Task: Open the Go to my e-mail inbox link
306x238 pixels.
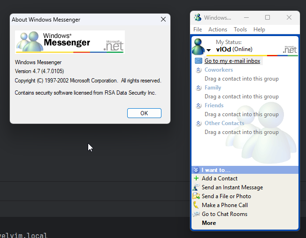Action: pos(232,61)
